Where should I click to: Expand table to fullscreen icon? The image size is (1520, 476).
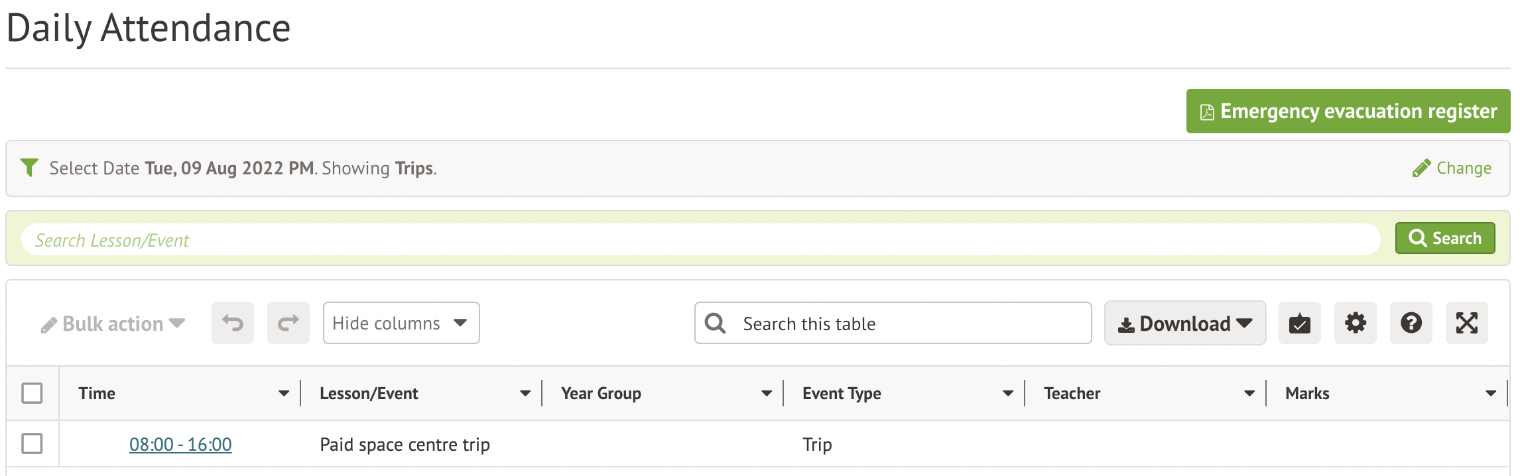pyautogui.click(x=1467, y=324)
